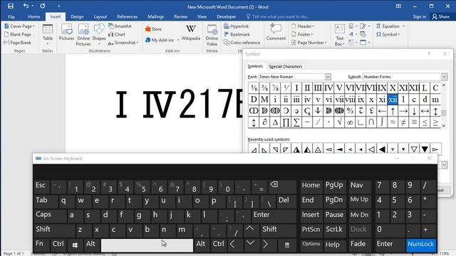Screen dimensions: 456x256
Task: Open the Office Store add-ins
Action: point(153,29)
